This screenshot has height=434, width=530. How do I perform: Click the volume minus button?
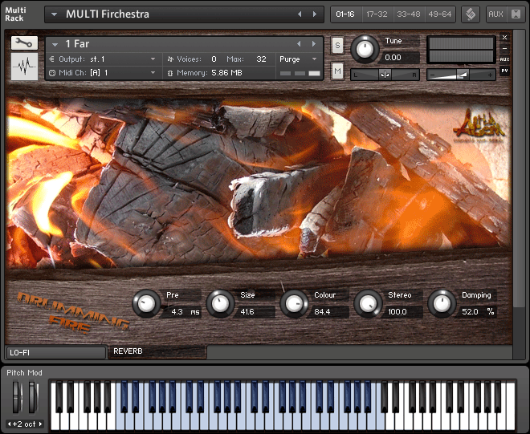433,75
